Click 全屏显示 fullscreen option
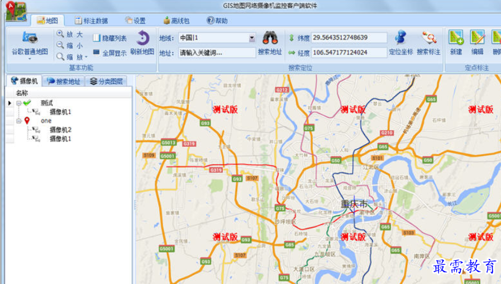 pos(110,53)
